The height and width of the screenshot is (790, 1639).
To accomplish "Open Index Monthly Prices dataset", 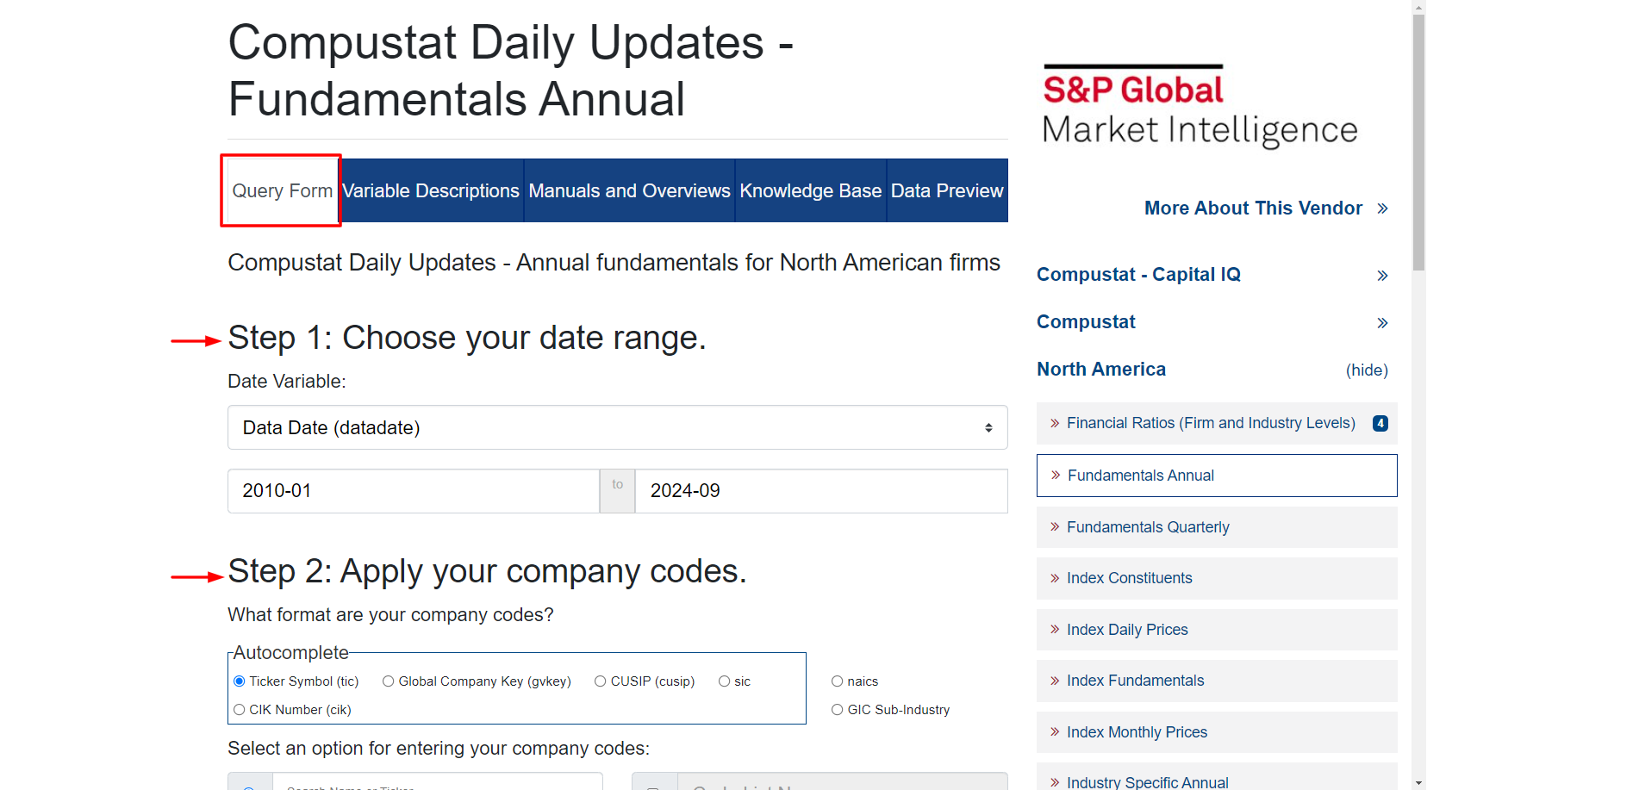I will coord(1217,732).
